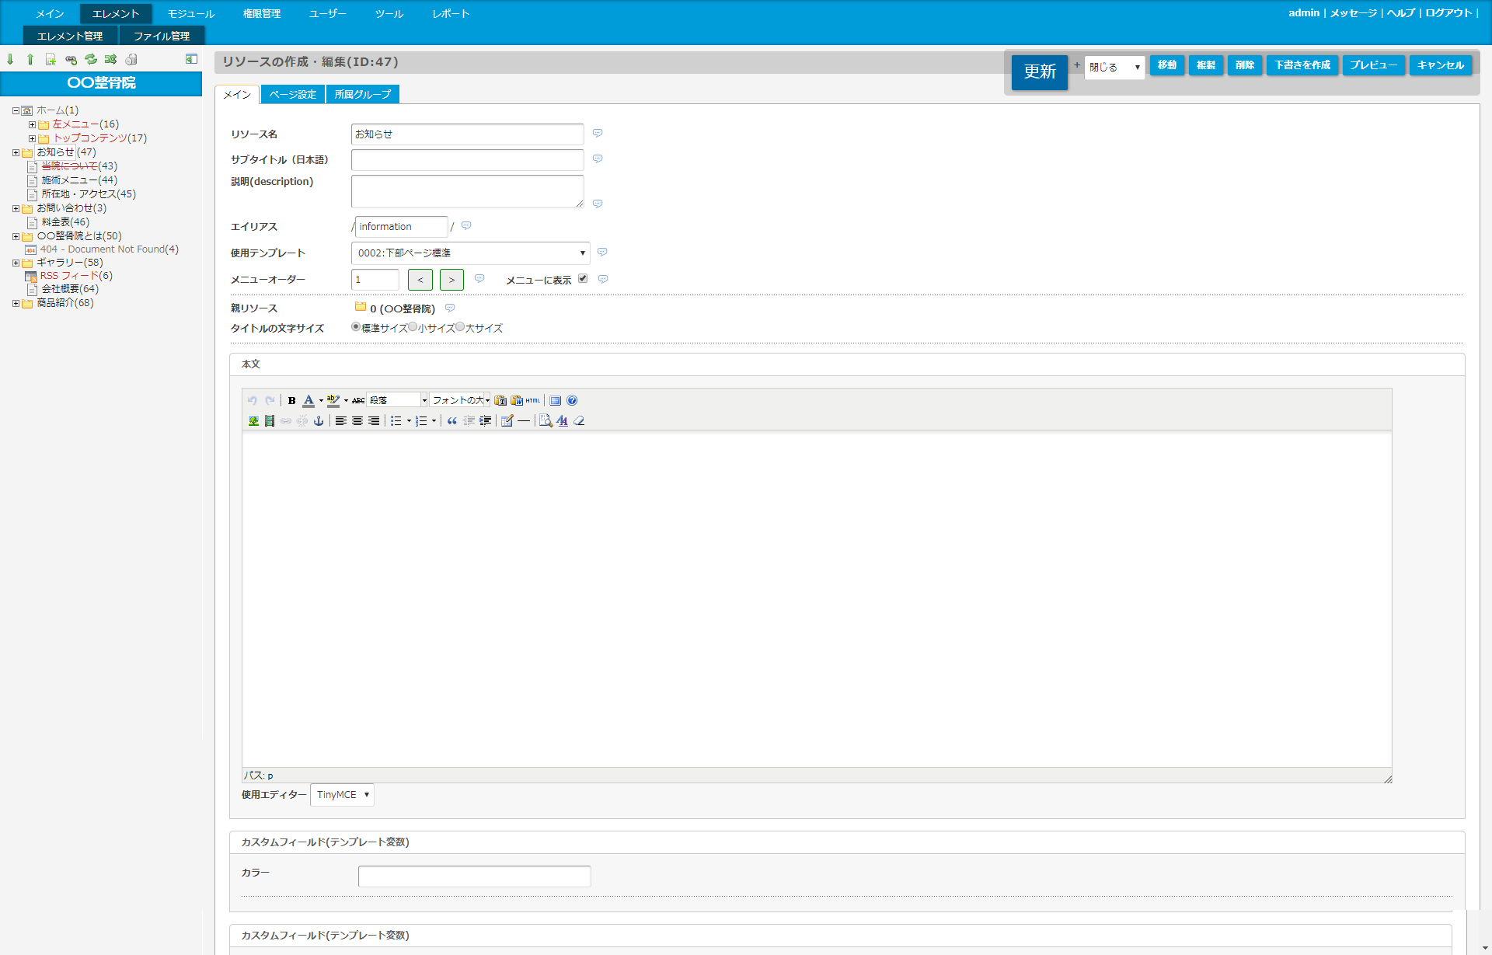This screenshot has width=1492, height=955.
Task: Click the editor help question mark icon
Action: tap(572, 401)
